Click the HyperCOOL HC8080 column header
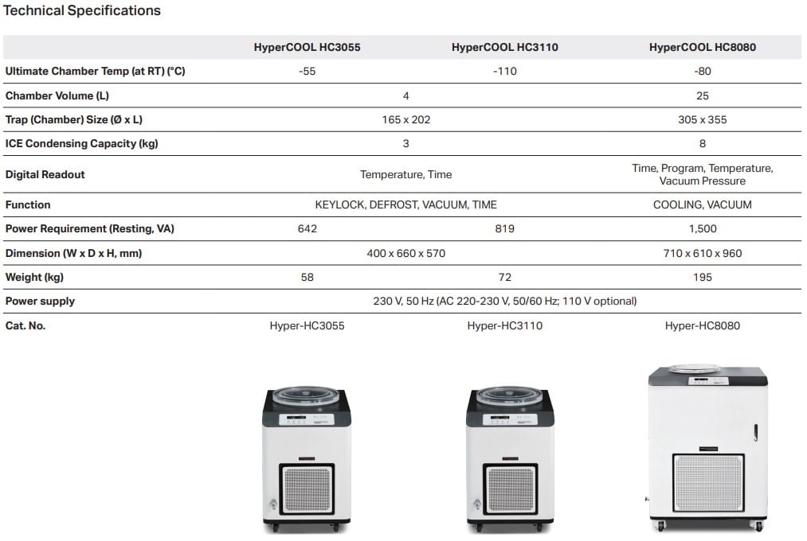807x541 pixels. point(702,48)
